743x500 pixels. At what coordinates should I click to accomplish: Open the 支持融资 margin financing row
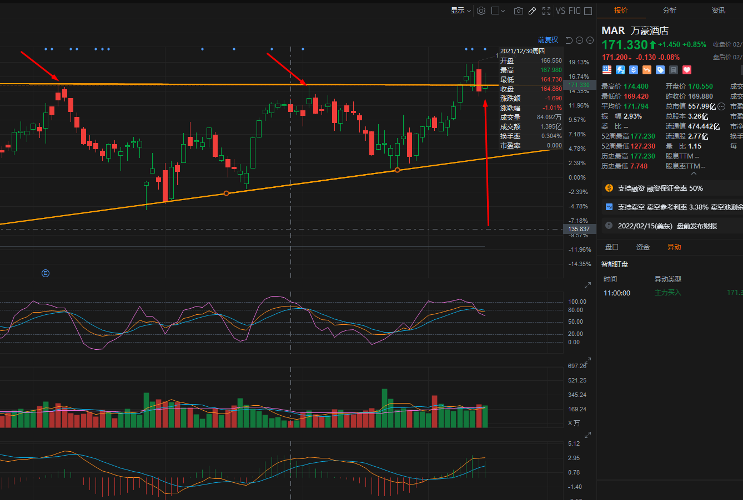pyautogui.click(x=672, y=188)
